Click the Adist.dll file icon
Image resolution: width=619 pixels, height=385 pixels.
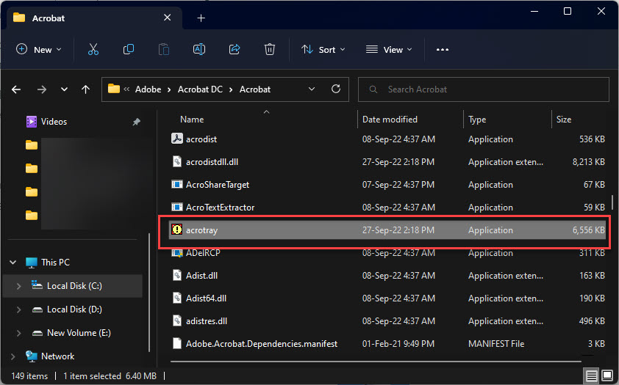pyautogui.click(x=177, y=275)
